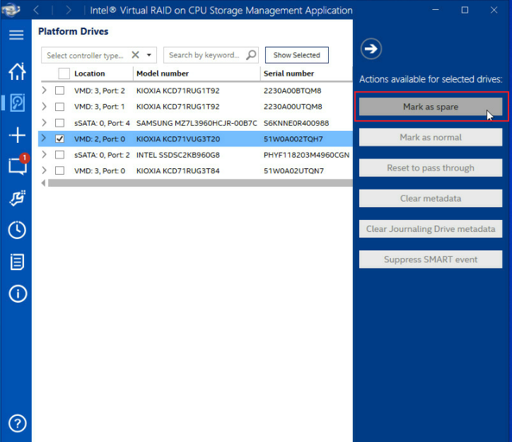Click serial number PHYF118203M4960CGN
This screenshot has width=512, height=442.
pyautogui.click(x=306, y=155)
